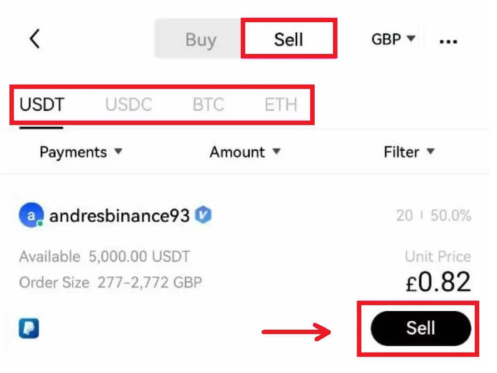Tap the back arrow icon
The image size is (497, 373).
tap(34, 39)
